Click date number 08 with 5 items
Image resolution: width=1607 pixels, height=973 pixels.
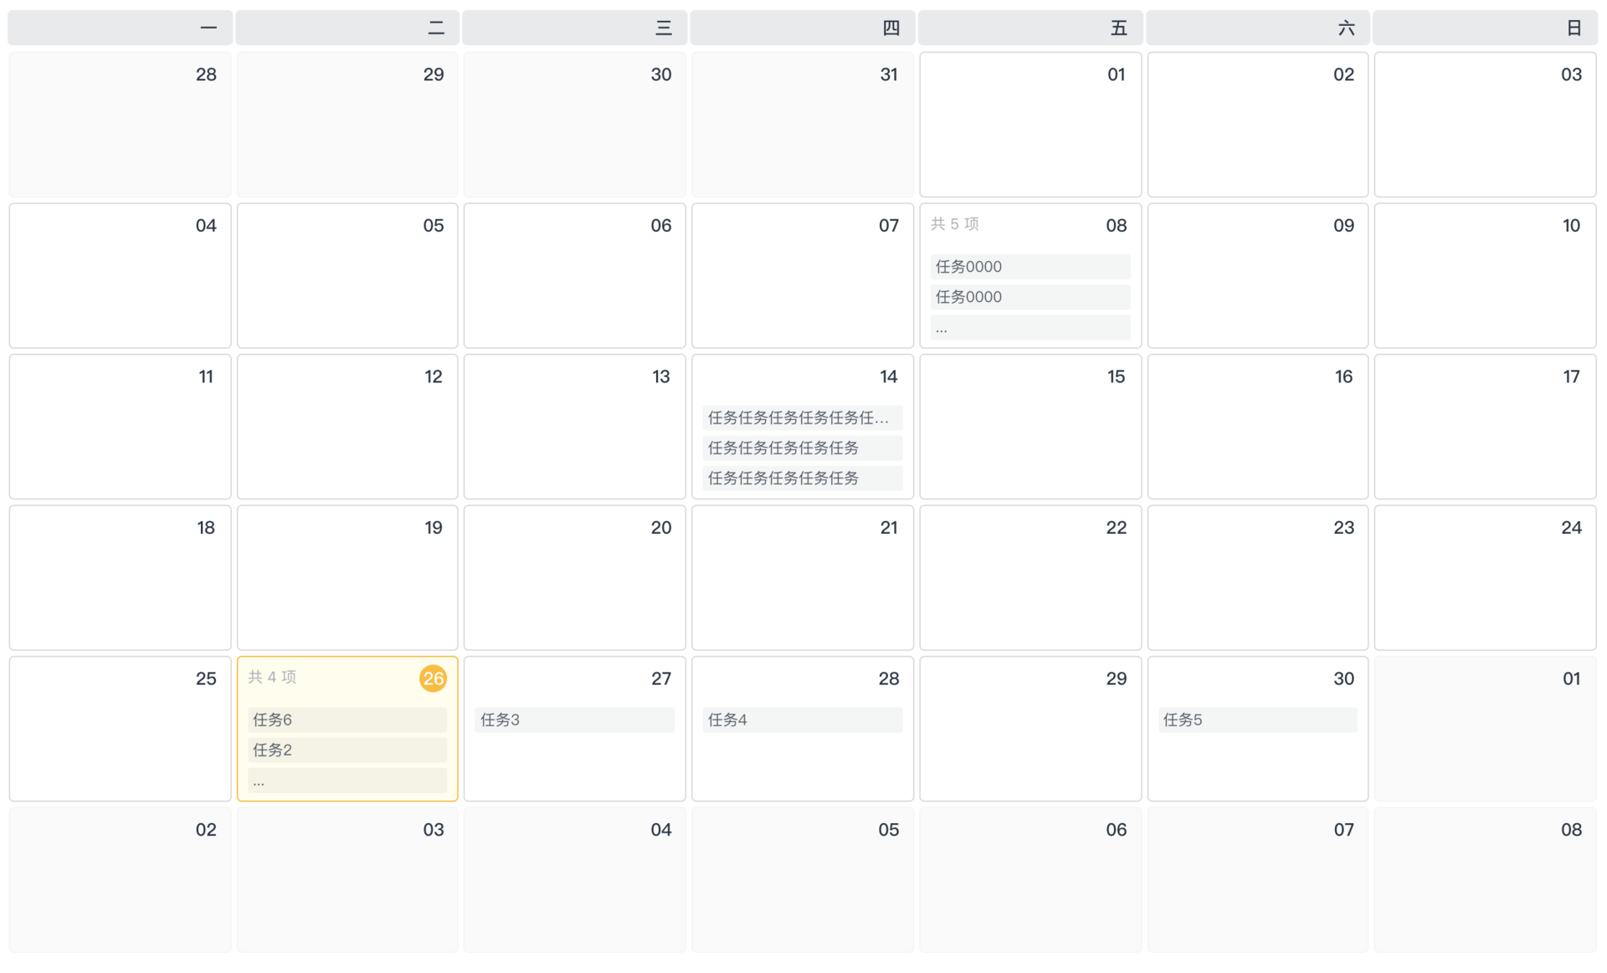pyautogui.click(x=1116, y=226)
